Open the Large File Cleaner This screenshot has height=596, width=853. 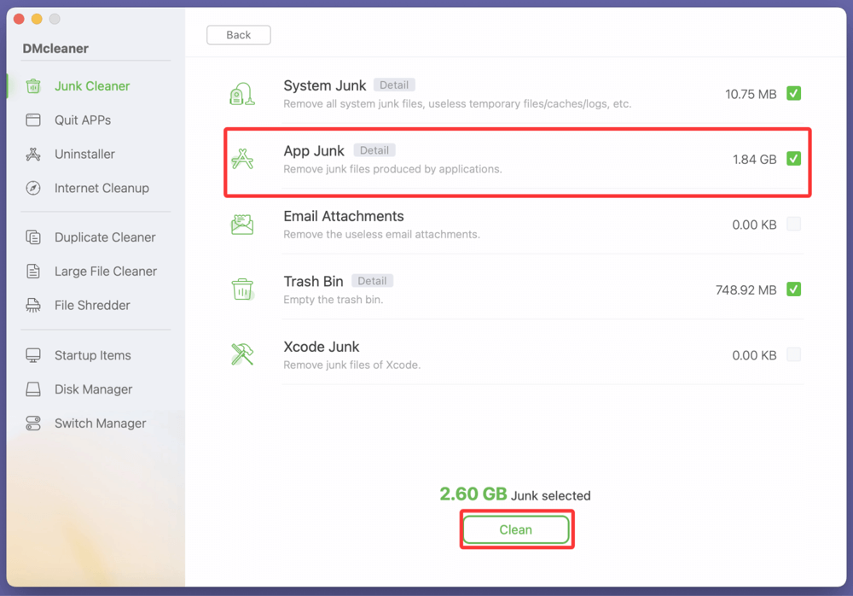point(32,271)
